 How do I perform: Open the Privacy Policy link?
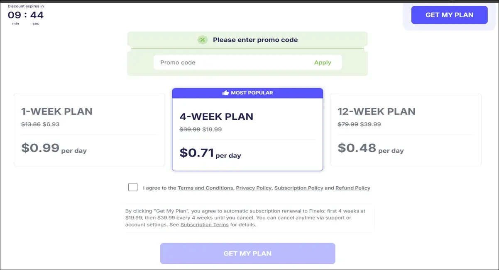[254, 188]
